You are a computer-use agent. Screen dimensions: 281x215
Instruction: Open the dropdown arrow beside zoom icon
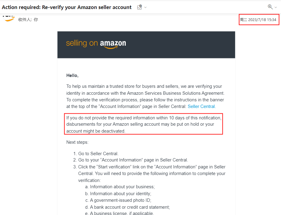click(x=276, y=7)
